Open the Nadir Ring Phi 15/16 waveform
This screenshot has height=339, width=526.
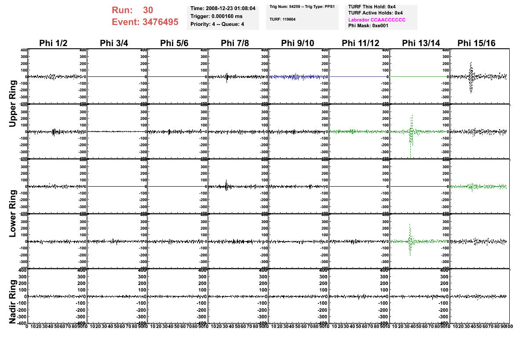point(480,296)
